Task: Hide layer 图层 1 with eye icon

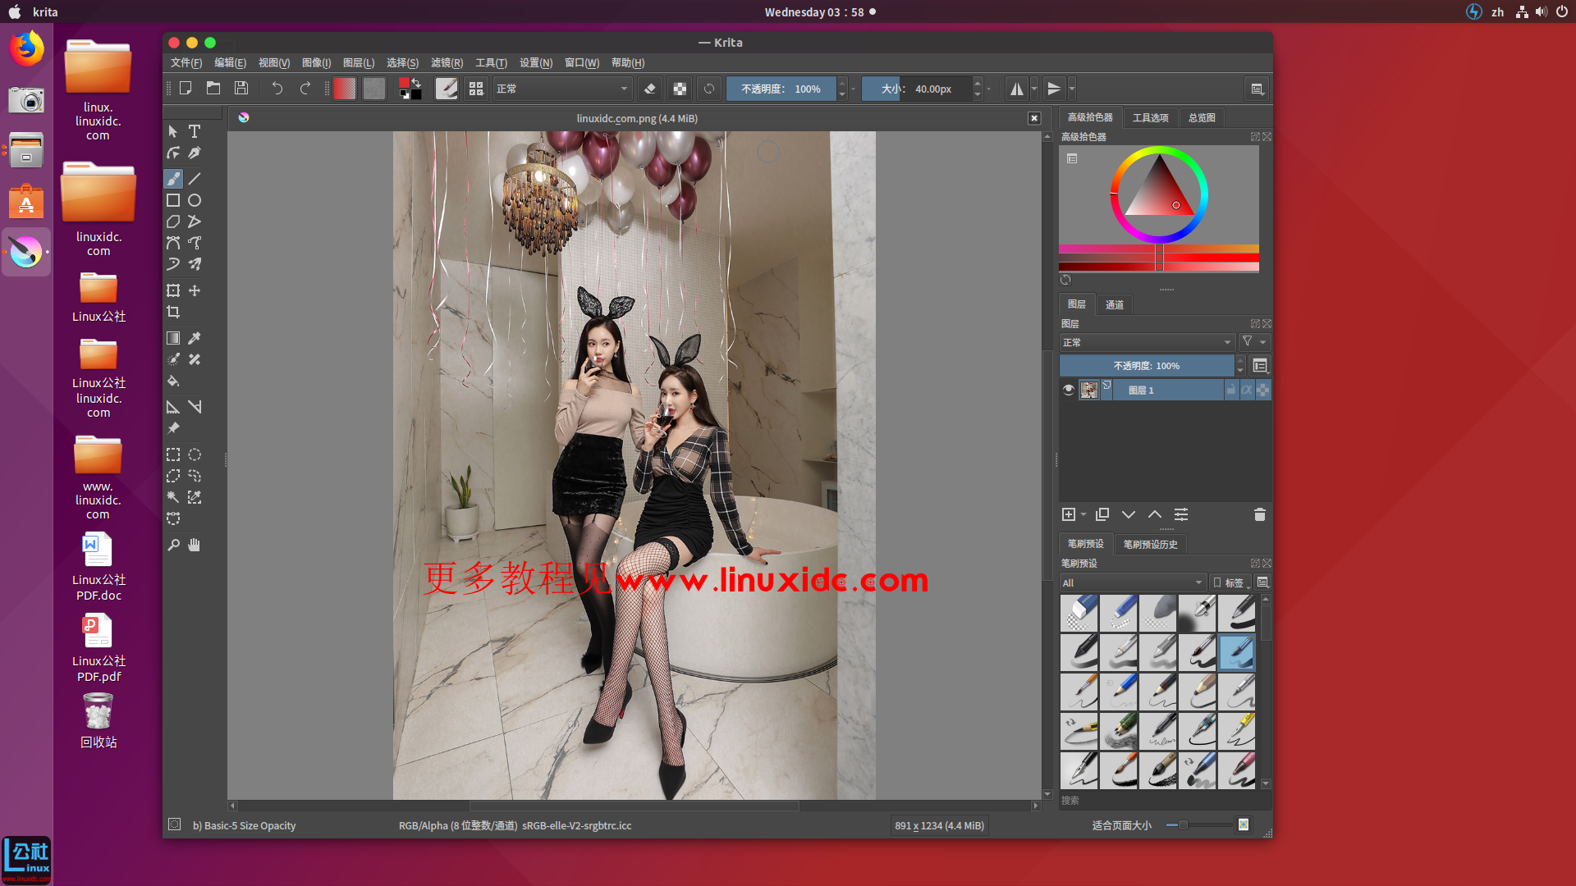Action: (x=1068, y=390)
